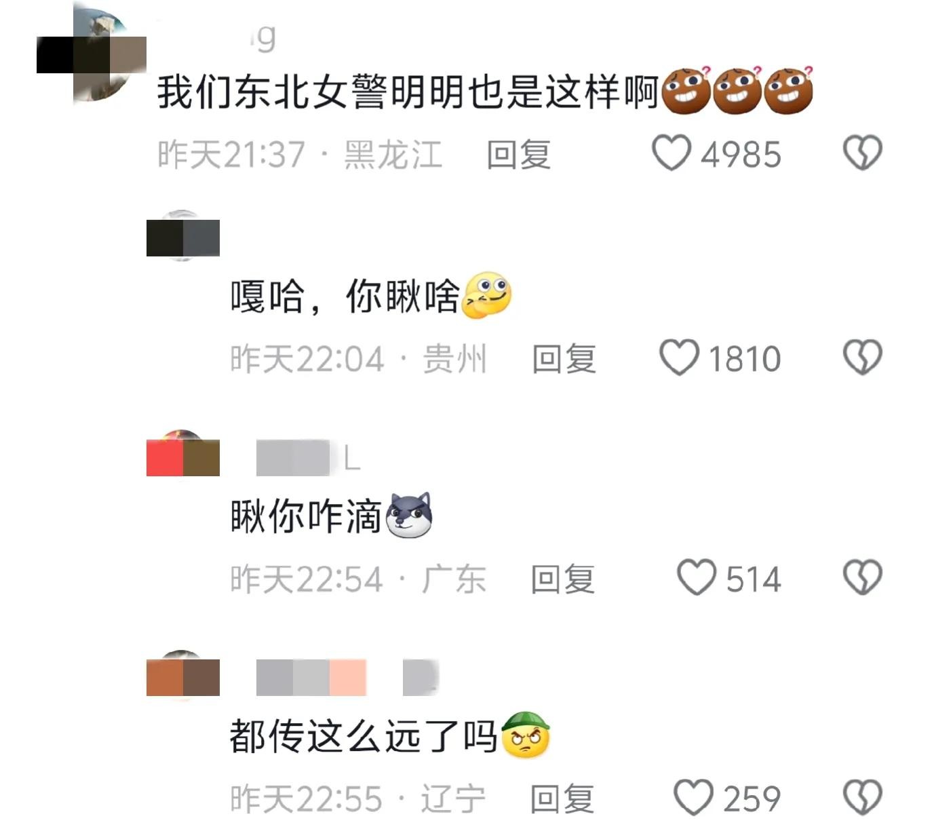Open username ending in L

click(x=309, y=459)
